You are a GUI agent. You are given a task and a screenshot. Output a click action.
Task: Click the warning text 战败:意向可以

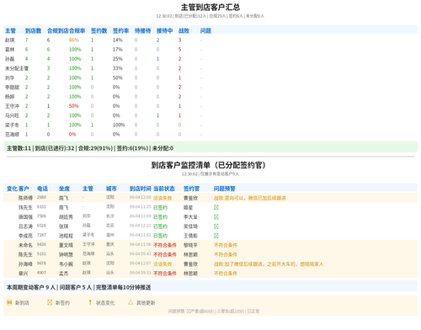(250, 198)
